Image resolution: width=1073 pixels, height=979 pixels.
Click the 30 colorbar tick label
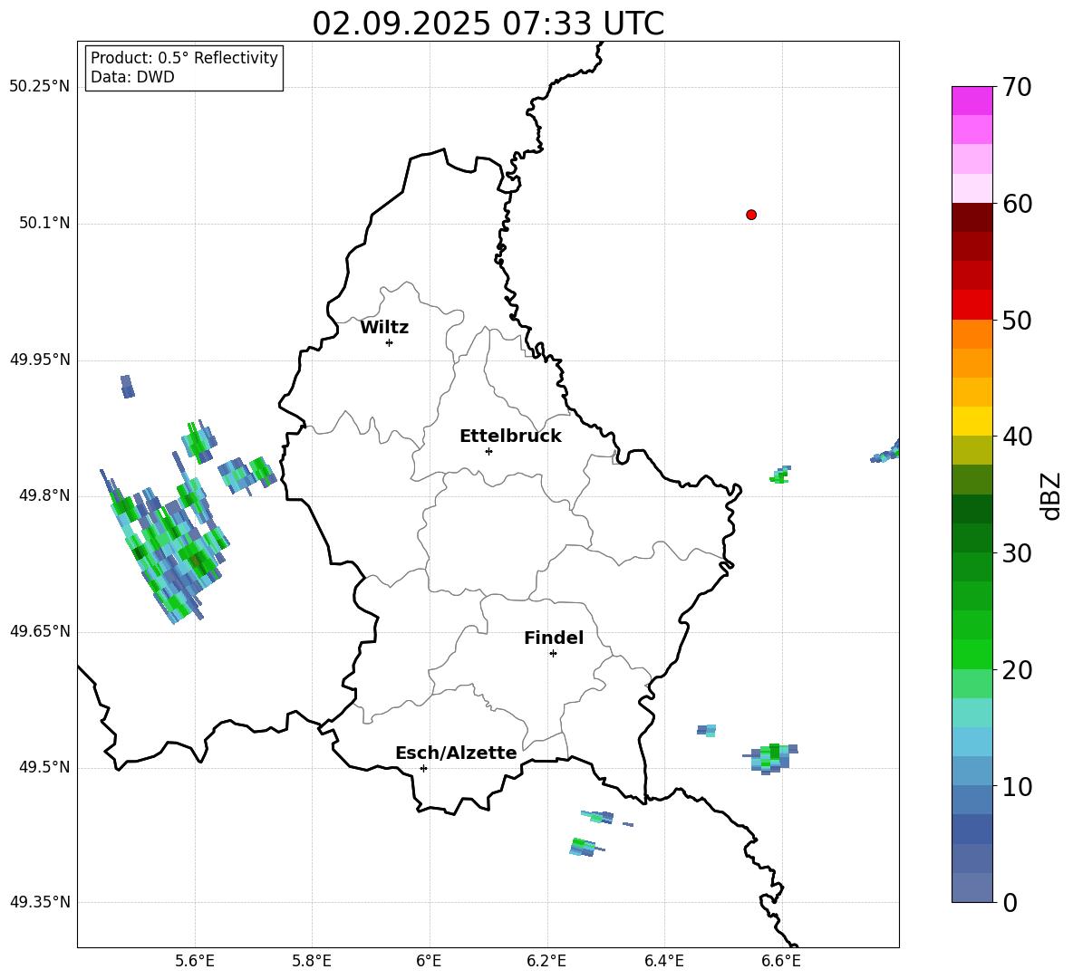coord(1017,553)
